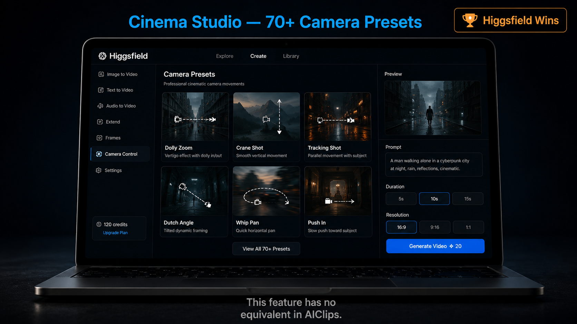Click the '120 credits' text
577x324 pixels.
pos(116,224)
